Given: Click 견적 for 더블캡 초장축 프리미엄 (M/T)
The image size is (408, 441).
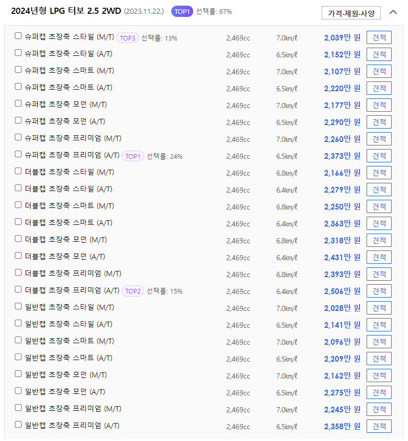Looking at the screenshot, I should (x=379, y=274).
